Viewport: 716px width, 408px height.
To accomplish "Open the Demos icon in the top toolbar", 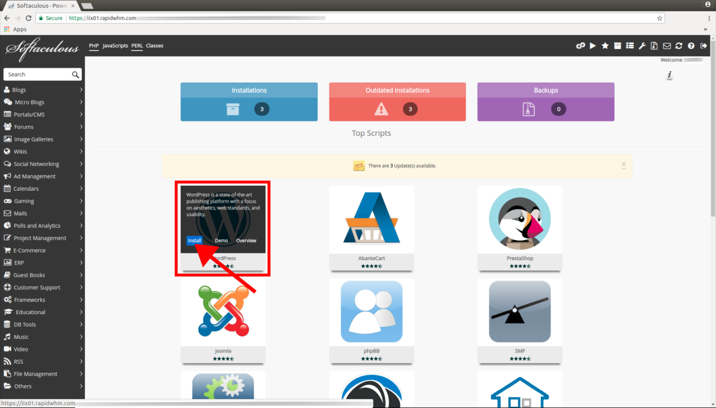I will pos(592,46).
